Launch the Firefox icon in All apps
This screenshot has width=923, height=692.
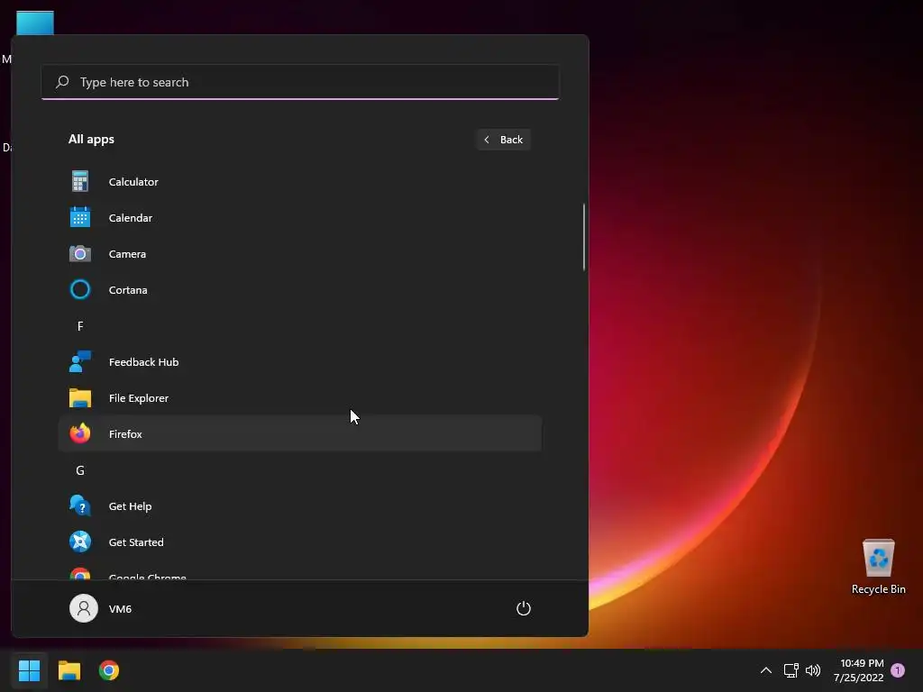tap(80, 433)
